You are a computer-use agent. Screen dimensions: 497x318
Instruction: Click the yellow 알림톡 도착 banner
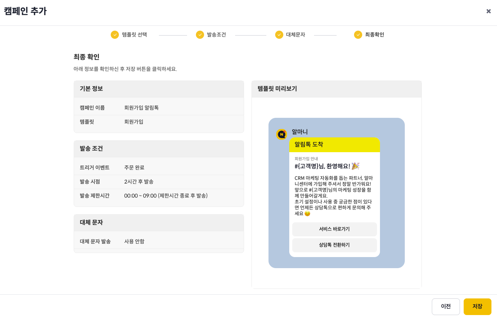(334, 145)
